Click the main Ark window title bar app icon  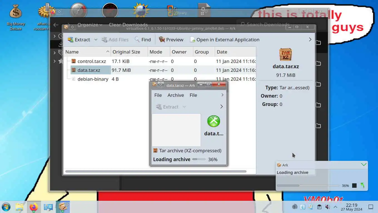point(66,27)
